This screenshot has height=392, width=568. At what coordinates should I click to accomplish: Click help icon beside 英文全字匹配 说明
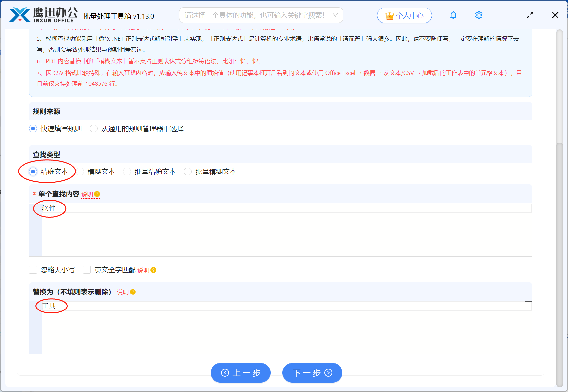(154, 270)
